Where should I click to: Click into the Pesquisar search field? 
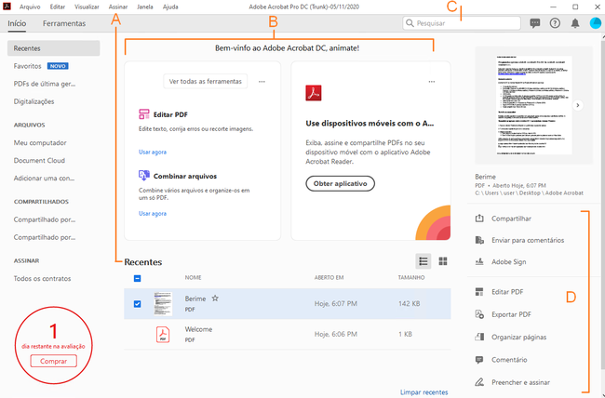pos(462,23)
